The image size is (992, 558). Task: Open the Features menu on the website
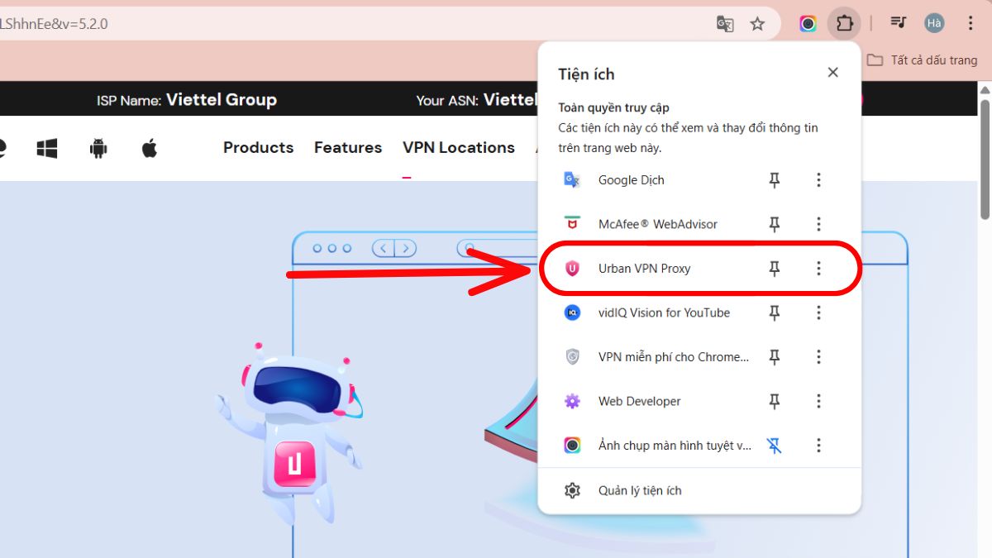[x=348, y=147]
